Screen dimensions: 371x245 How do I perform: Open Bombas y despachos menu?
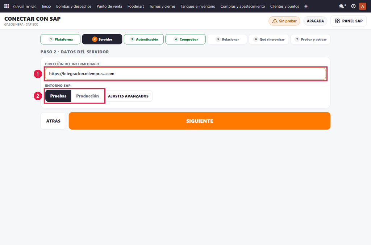[x=74, y=6]
